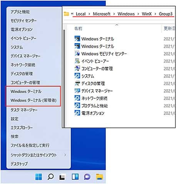Select file name システム in Explorer list
Image resolution: width=177 pixels, height=184 pixels.
click(x=88, y=76)
